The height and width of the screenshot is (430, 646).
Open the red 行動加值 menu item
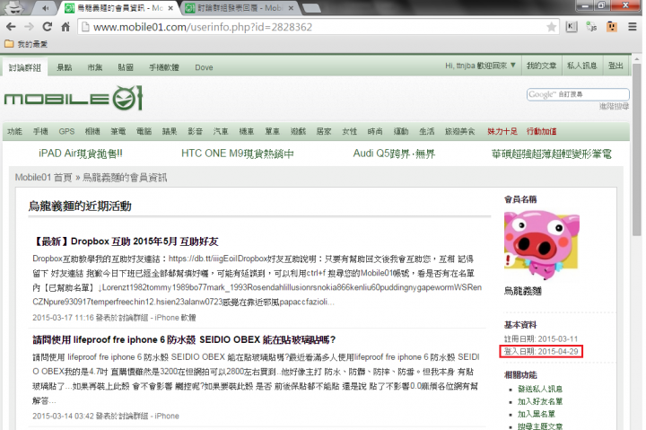(x=541, y=132)
